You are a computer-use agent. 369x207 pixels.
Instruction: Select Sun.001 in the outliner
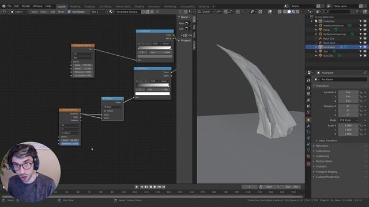click(x=328, y=56)
